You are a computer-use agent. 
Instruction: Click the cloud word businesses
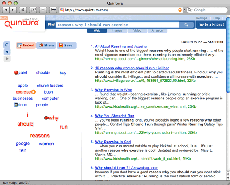pyautogui.click(x=23, y=99)
